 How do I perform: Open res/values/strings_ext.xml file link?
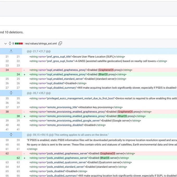(41, 43)
